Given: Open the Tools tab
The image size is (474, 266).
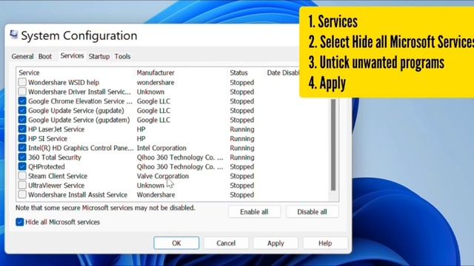Looking at the screenshot, I should point(122,56).
